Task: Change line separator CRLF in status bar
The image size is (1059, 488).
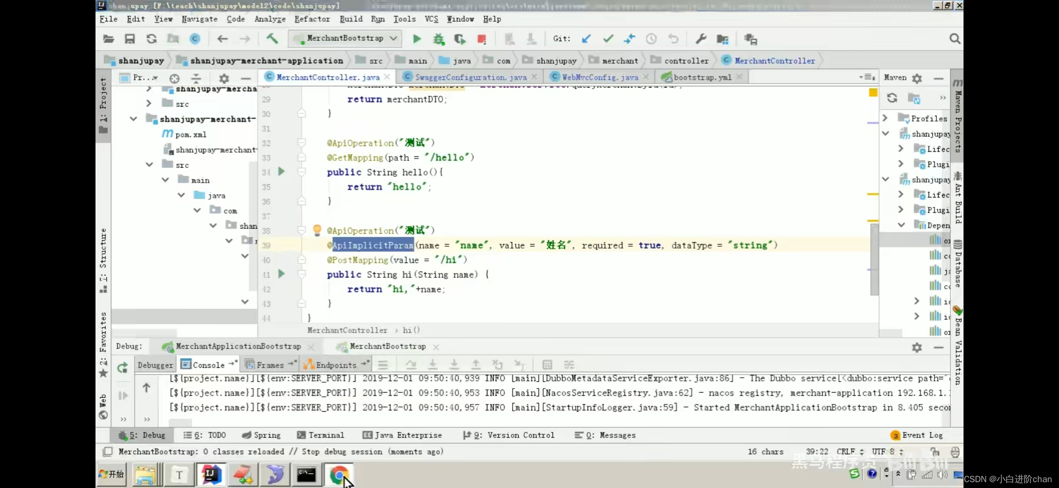Action: 850,451
